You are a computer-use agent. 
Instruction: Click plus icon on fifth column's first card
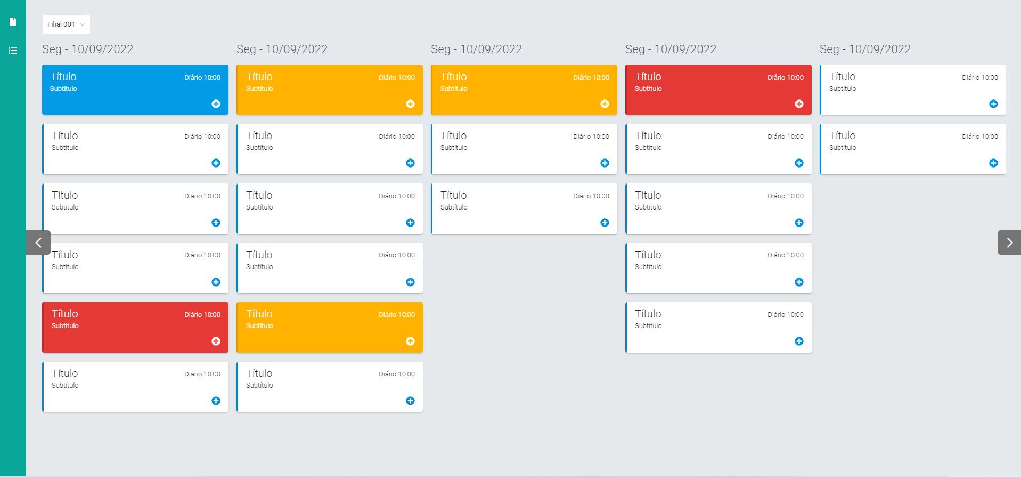click(993, 104)
